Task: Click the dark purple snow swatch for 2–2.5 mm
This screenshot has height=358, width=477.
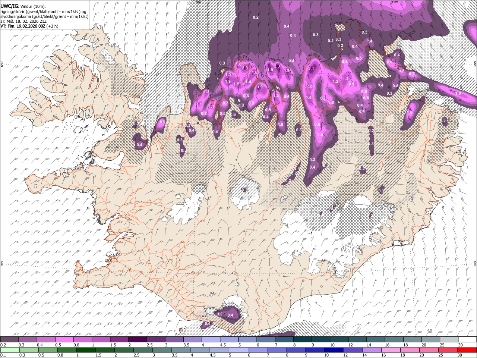Action: pos(138,340)
